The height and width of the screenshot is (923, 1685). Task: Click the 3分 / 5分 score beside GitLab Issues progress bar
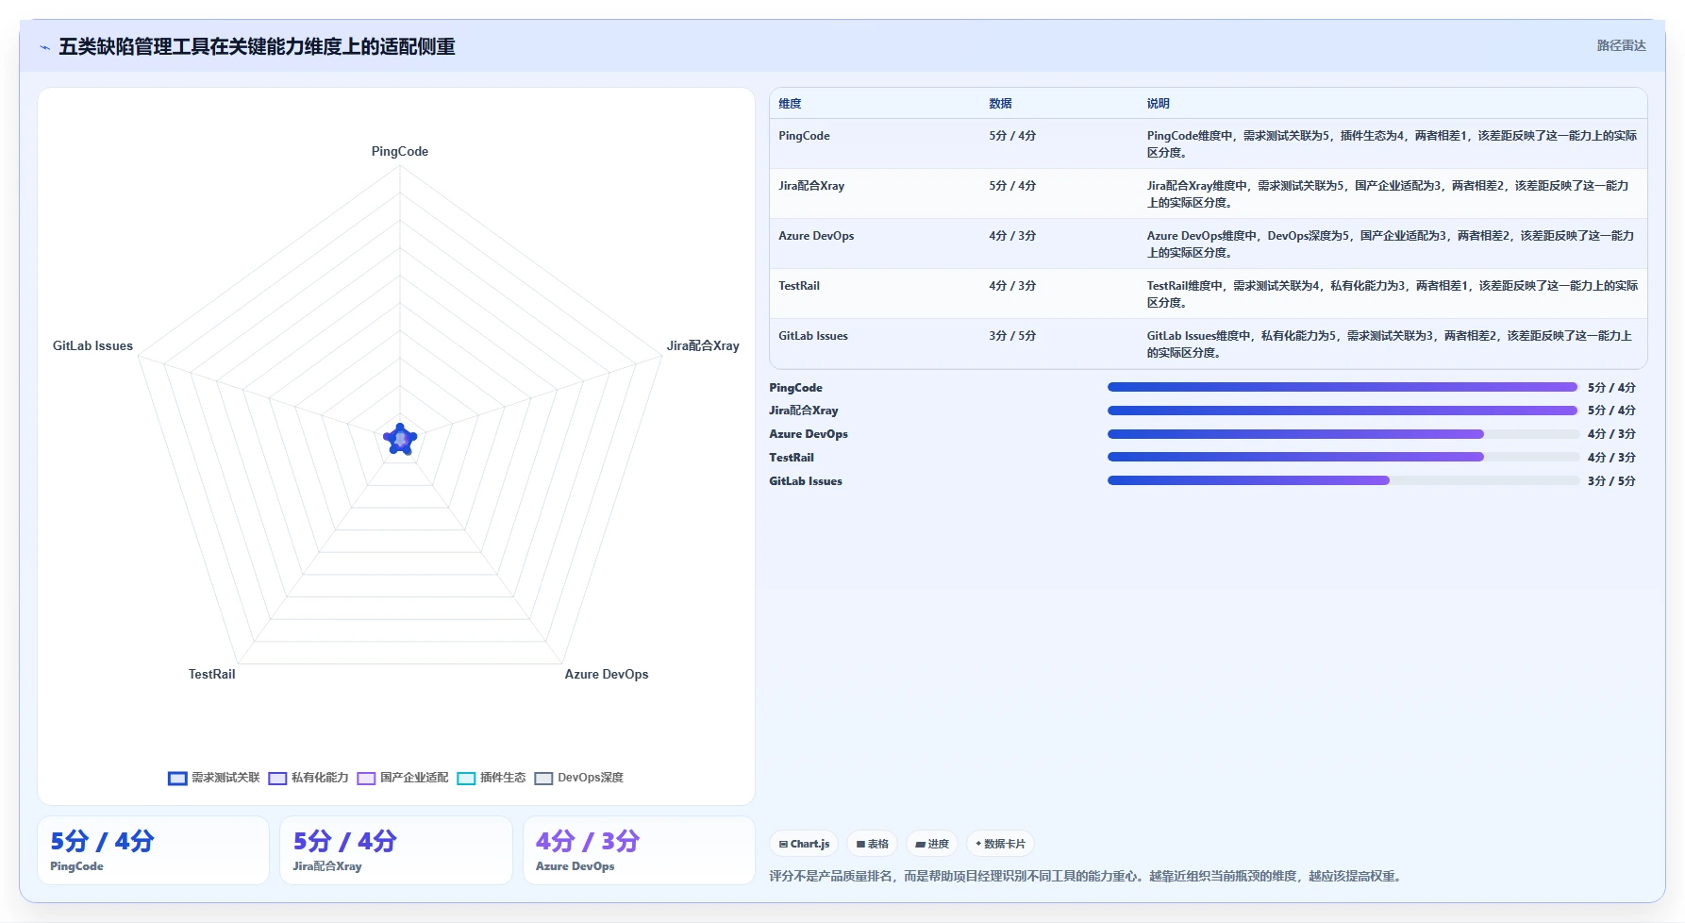tap(1611, 481)
